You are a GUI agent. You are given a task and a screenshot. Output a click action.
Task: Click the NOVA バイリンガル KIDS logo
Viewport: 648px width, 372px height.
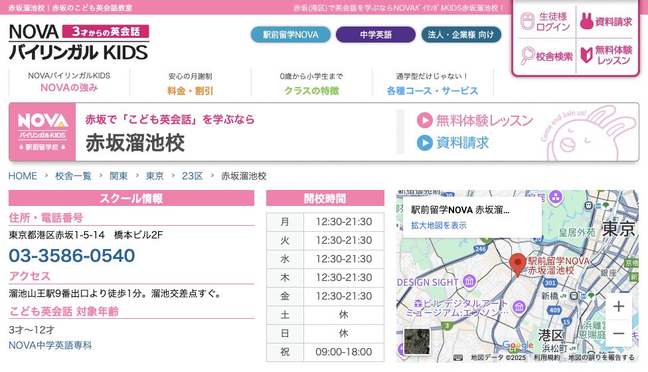(78, 42)
